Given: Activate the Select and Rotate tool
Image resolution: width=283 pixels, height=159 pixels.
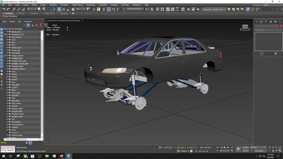Looking at the screenshot, I should click(64, 9).
